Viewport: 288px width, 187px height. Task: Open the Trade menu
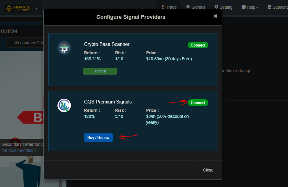point(169,7)
